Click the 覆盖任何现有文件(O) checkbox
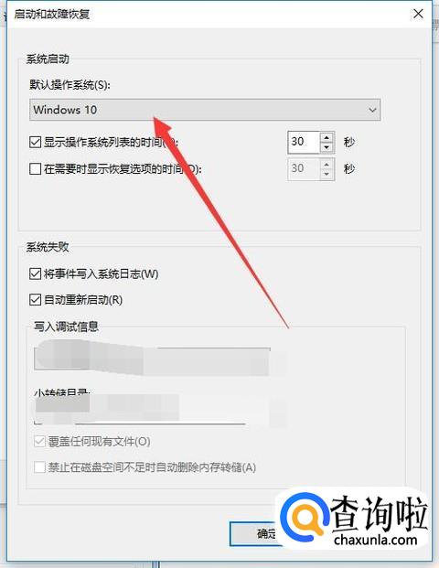Screen dimensions: 439x568 (x=39, y=441)
